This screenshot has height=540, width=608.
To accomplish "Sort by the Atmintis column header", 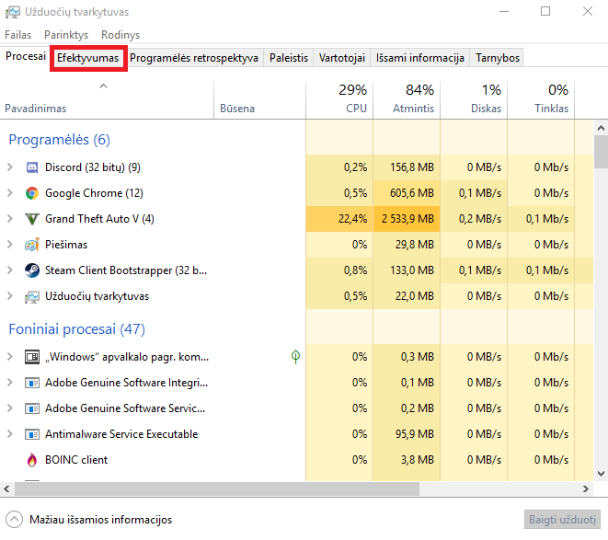I will 407,99.
